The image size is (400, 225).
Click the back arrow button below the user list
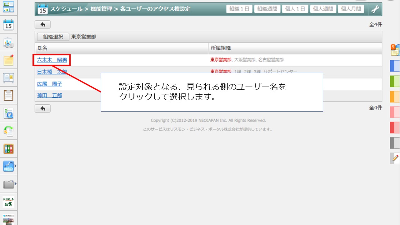(x=42, y=108)
